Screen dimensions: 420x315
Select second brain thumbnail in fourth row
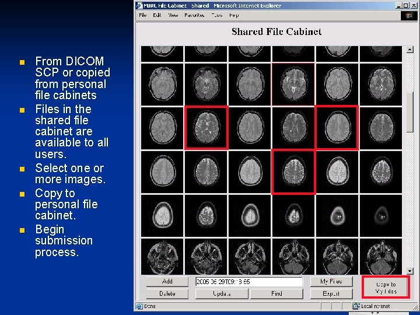click(x=206, y=172)
